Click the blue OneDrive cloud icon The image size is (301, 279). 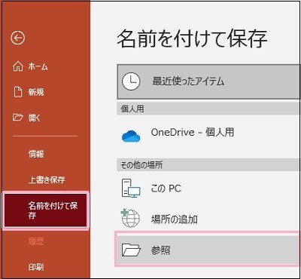(x=131, y=136)
